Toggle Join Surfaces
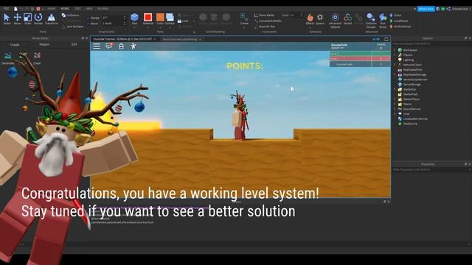The image size is (472, 265). coord(72,26)
